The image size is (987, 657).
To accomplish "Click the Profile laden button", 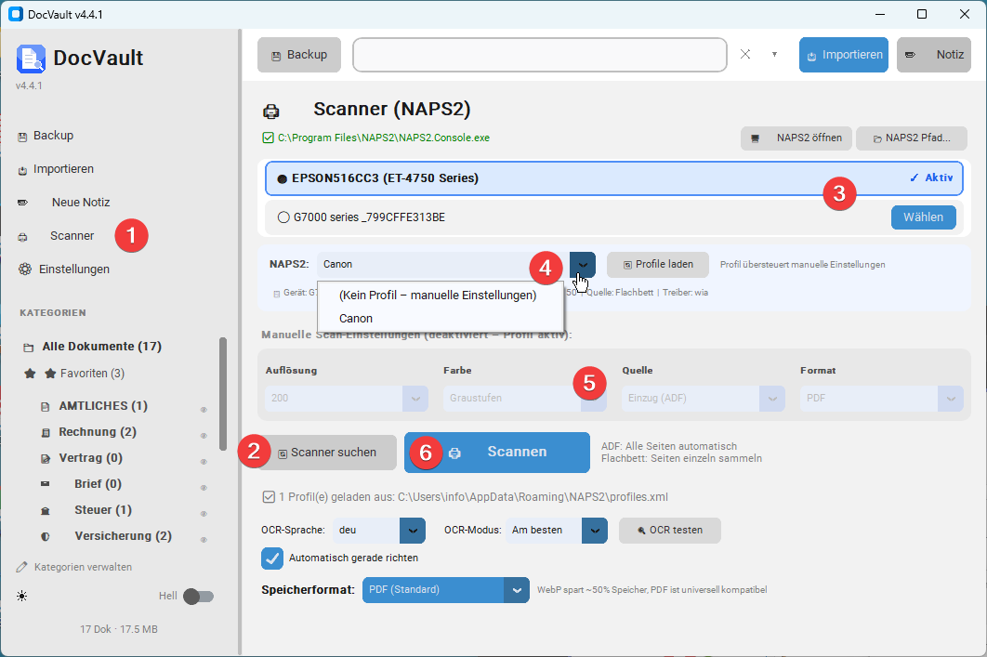I will 658,265.
